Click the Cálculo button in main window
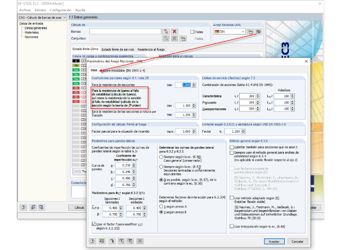 click(79, 207)
